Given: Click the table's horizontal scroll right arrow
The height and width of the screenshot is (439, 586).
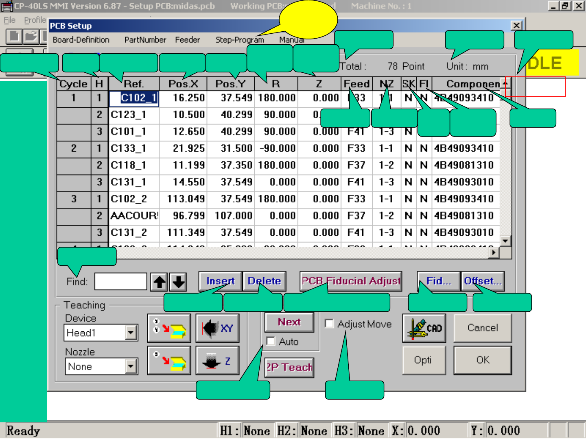Looking at the screenshot, I should (494, 252).
